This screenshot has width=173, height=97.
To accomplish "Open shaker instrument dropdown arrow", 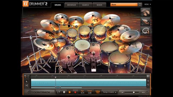I will 142,24.
